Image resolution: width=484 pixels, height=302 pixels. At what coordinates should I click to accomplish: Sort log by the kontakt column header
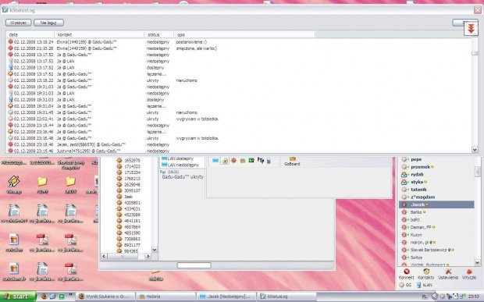[99, 34]
